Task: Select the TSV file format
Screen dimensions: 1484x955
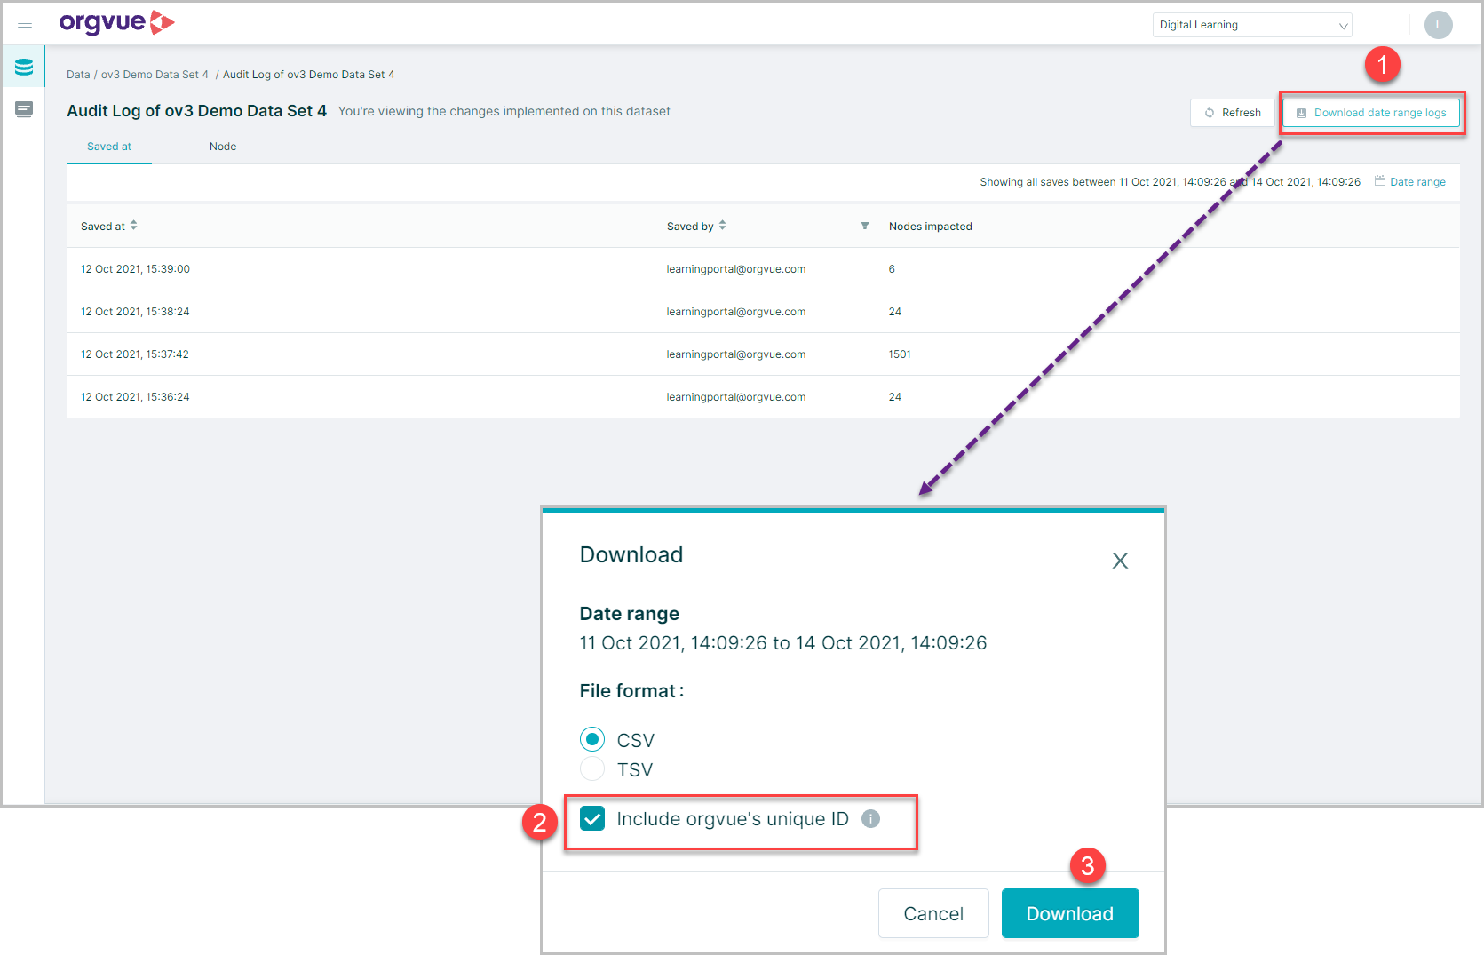Action: tap(592, 768)
